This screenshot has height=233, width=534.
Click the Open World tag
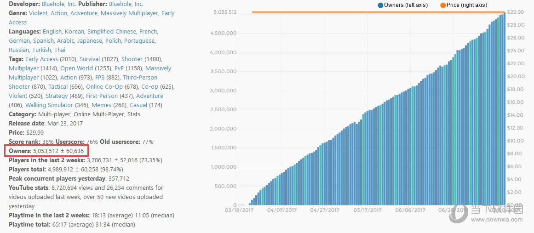click(x=76, y=68)
